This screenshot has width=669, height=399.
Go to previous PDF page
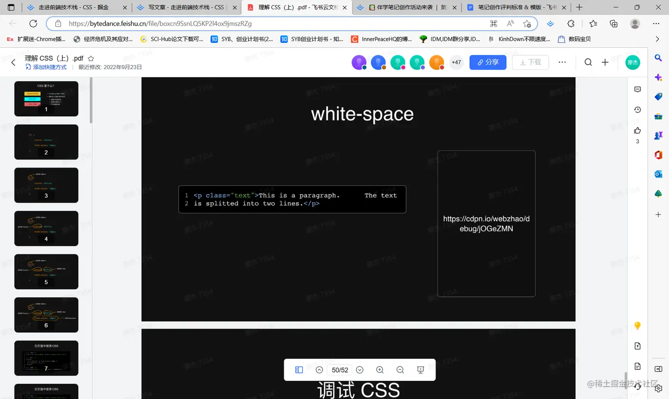(x=319, y=370)
